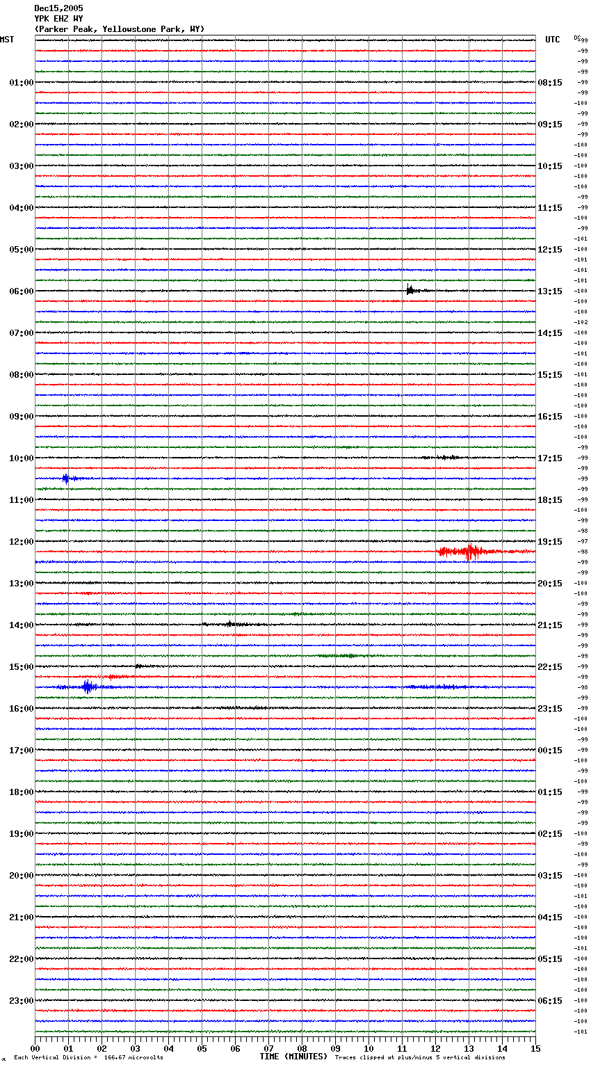The width and height of the screenshot is (591, 1067).
Task: Click the Parker Peak, Yellowstone Park title
Action: tap(120, 29)
